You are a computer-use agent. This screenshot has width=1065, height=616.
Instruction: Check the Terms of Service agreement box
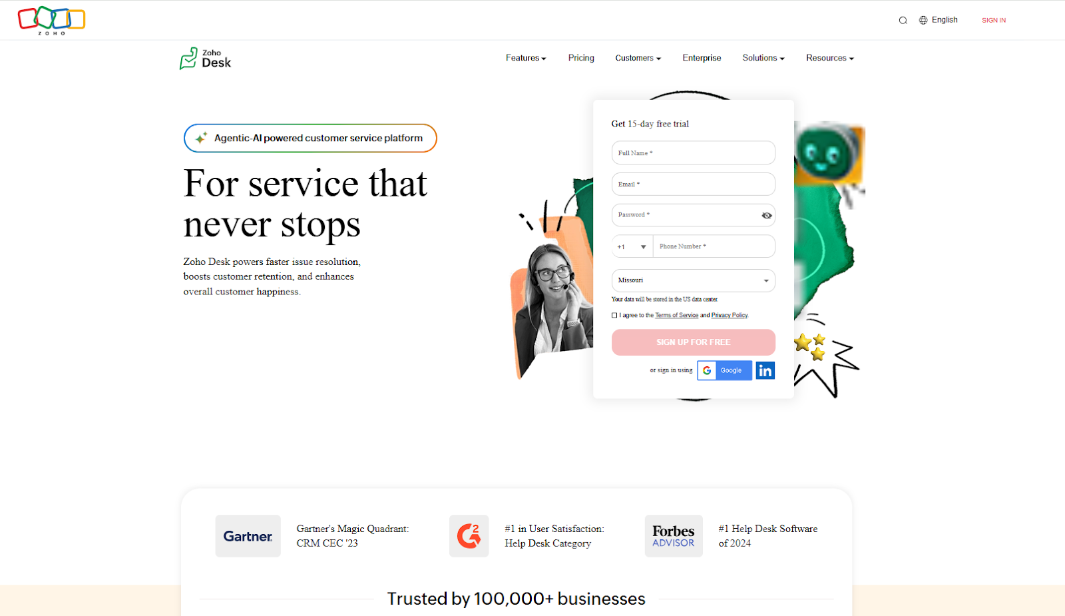(x=614, y=316)
